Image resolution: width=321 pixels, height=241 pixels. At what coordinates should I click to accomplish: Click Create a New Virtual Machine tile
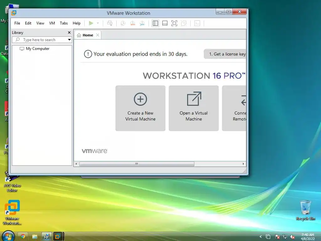point(140,108)
